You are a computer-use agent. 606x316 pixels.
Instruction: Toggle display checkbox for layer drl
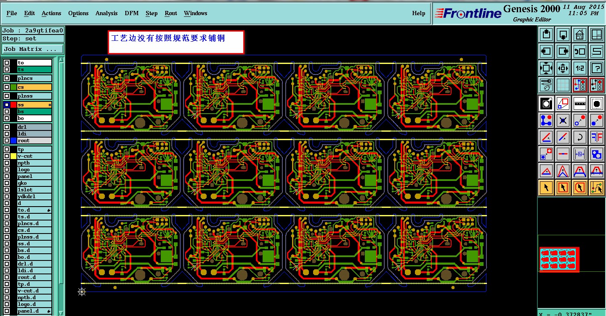pyautogui.click(x=7, y=127)
